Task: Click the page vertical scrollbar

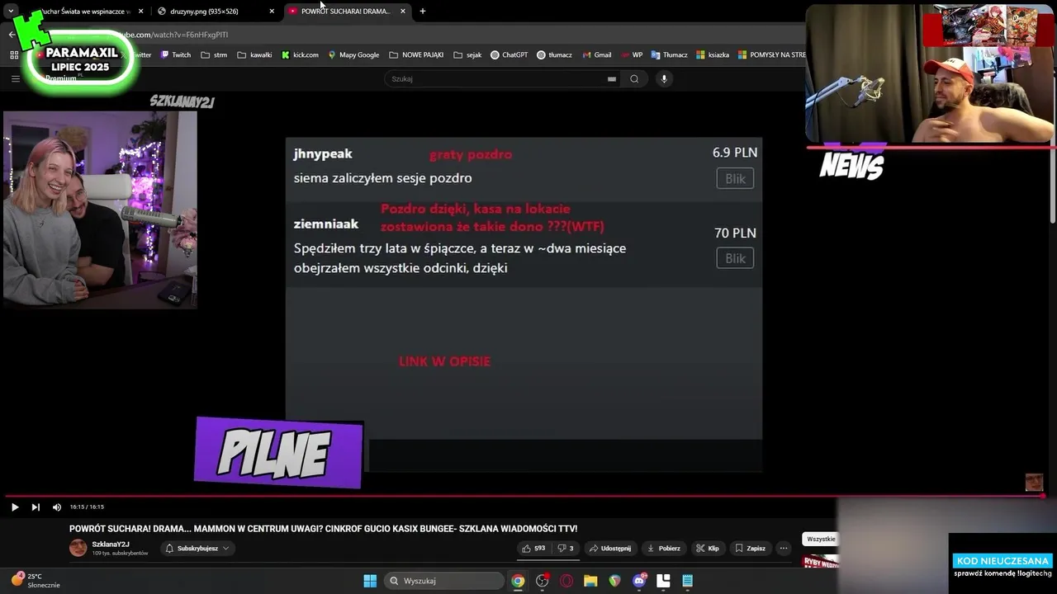Action: [1053, 184]
